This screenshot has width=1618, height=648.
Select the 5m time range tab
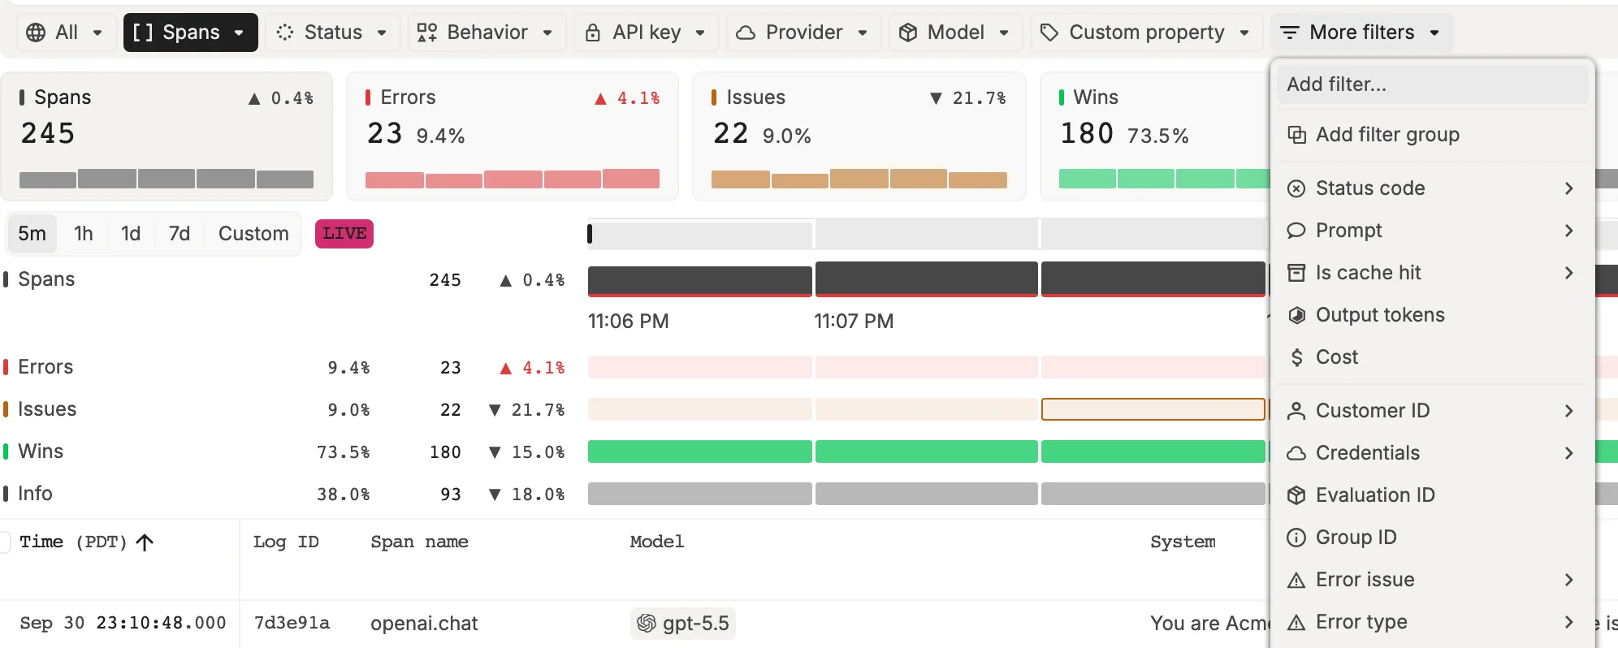pyautogui.click(x=32, y=234)
